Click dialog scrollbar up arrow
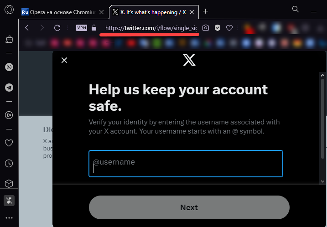This screenshot has width=327, height=227. click(322, 76)
